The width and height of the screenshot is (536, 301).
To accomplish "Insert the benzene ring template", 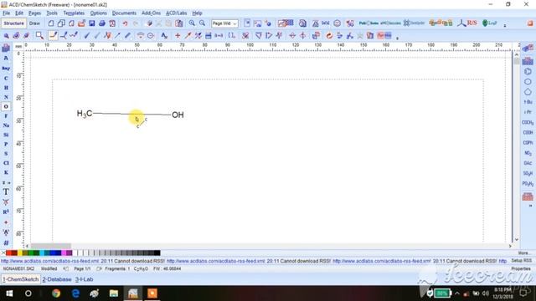I will click(x=528, y=72).
